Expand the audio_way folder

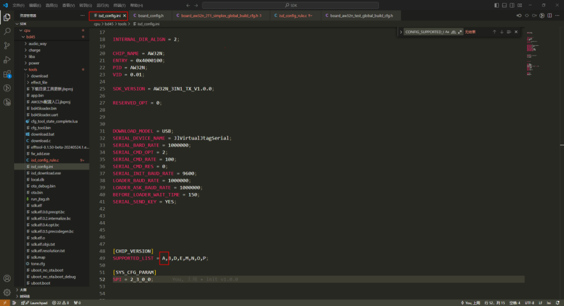click(52, 44)
